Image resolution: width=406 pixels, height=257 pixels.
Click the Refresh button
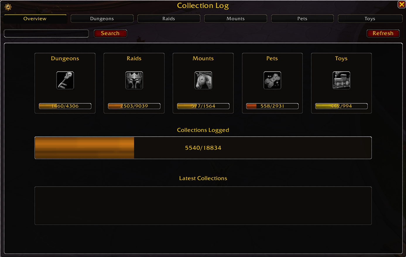point(383,33)
